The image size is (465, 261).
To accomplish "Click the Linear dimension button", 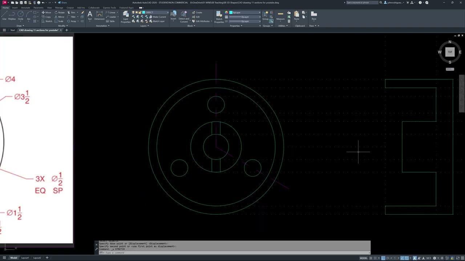I will point(112,12).
